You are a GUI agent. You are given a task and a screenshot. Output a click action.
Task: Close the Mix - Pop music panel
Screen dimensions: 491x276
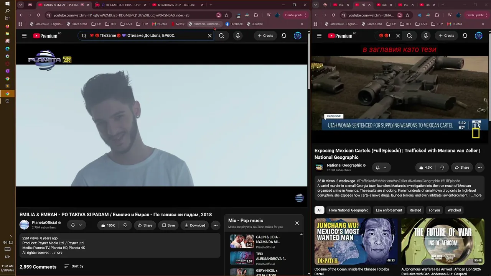[x=297, y=223]
